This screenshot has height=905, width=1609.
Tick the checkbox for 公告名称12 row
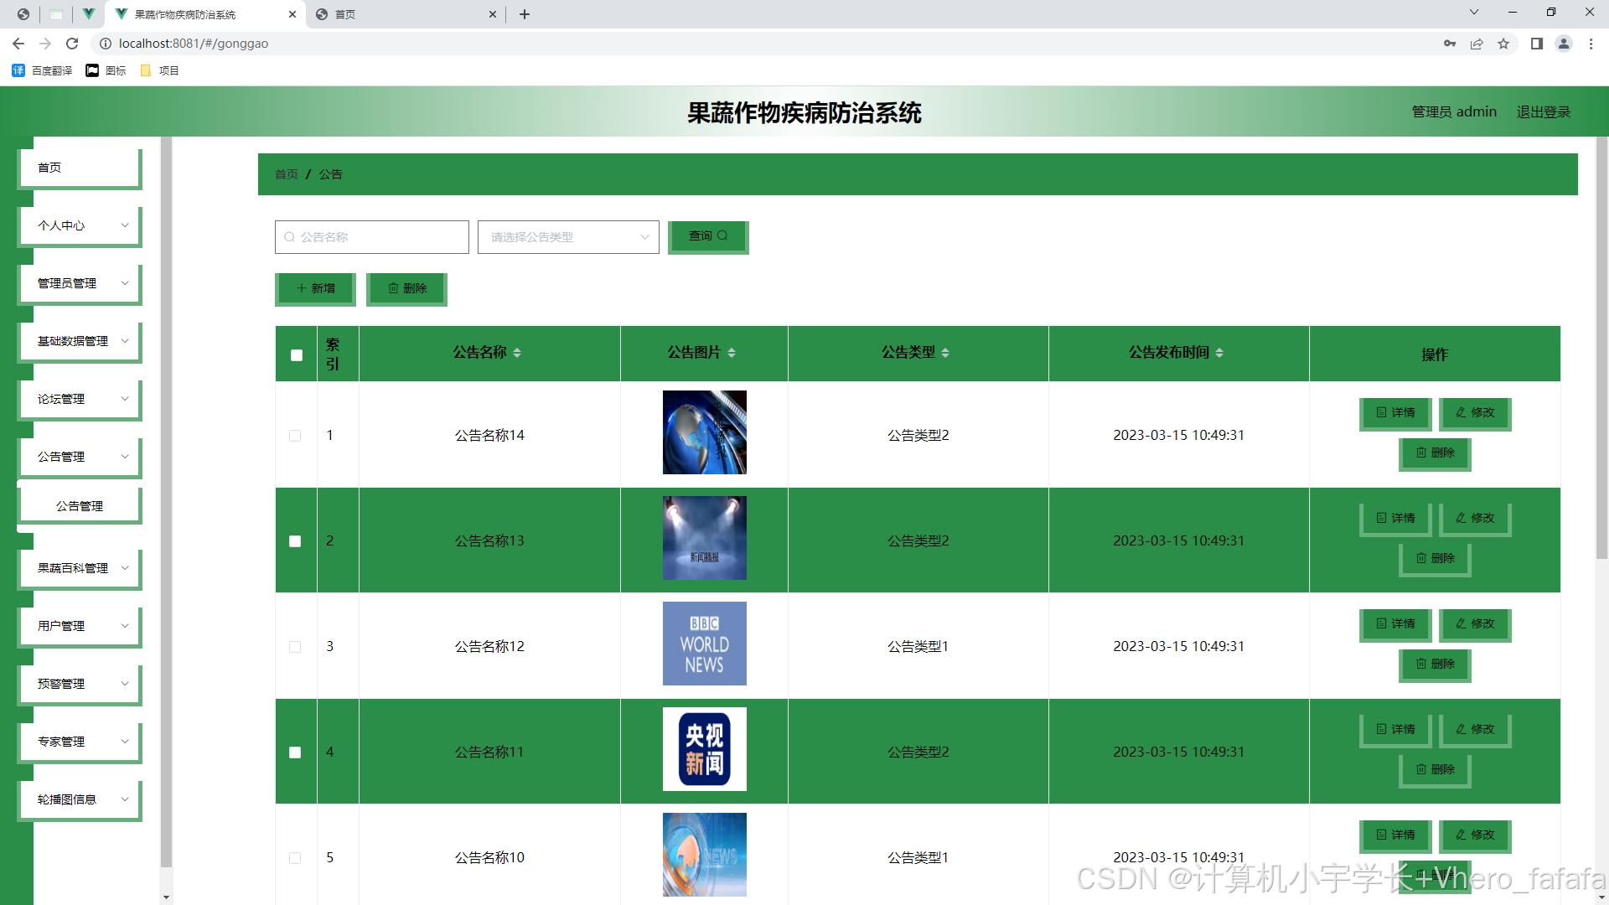[x=295, y=647]
